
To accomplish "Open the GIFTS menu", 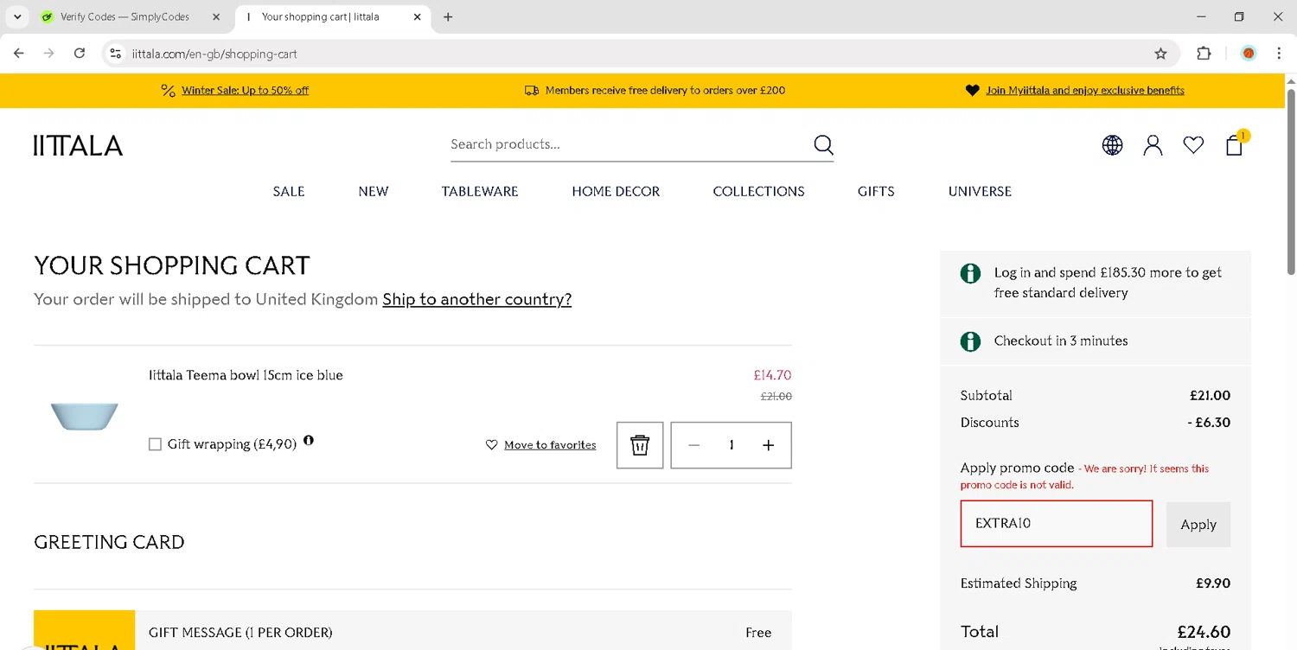I will click(876, 192).
